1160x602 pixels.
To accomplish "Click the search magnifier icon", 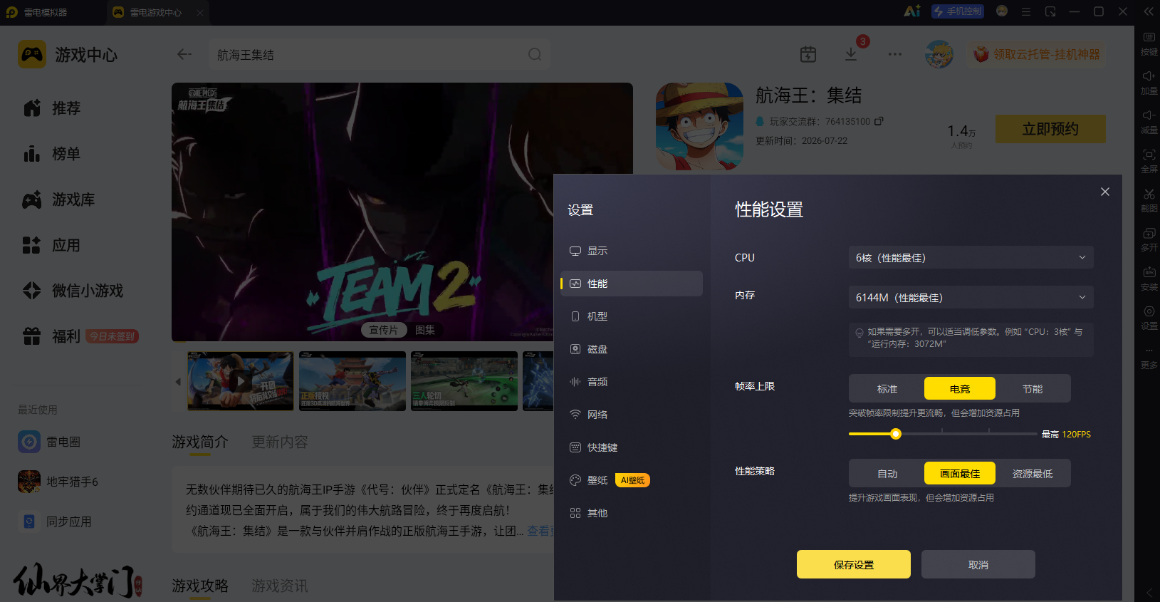I will coord(535,54).
